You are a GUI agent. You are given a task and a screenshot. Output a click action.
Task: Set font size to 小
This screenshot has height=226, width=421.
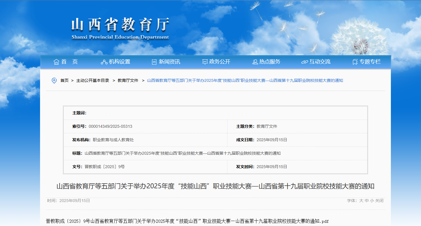(372, 201)
